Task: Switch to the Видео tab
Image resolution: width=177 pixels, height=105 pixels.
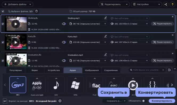Action: pos(35,70)
